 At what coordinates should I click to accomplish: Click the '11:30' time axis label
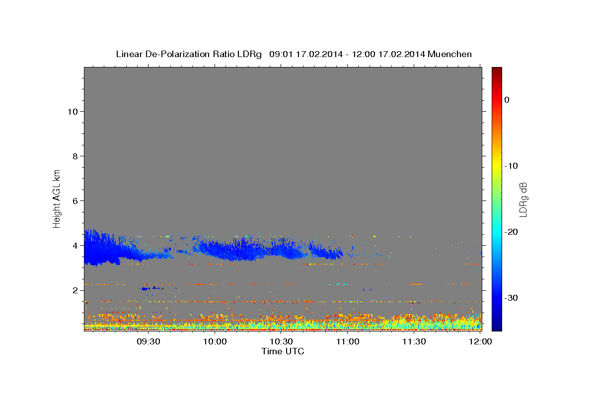tap(414, 342)
